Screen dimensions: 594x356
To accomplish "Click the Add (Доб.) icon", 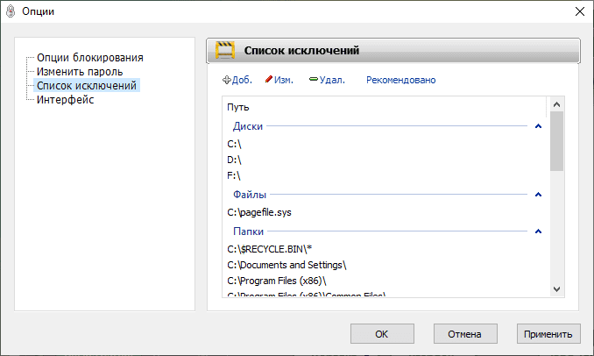I will tap(227, 80).
